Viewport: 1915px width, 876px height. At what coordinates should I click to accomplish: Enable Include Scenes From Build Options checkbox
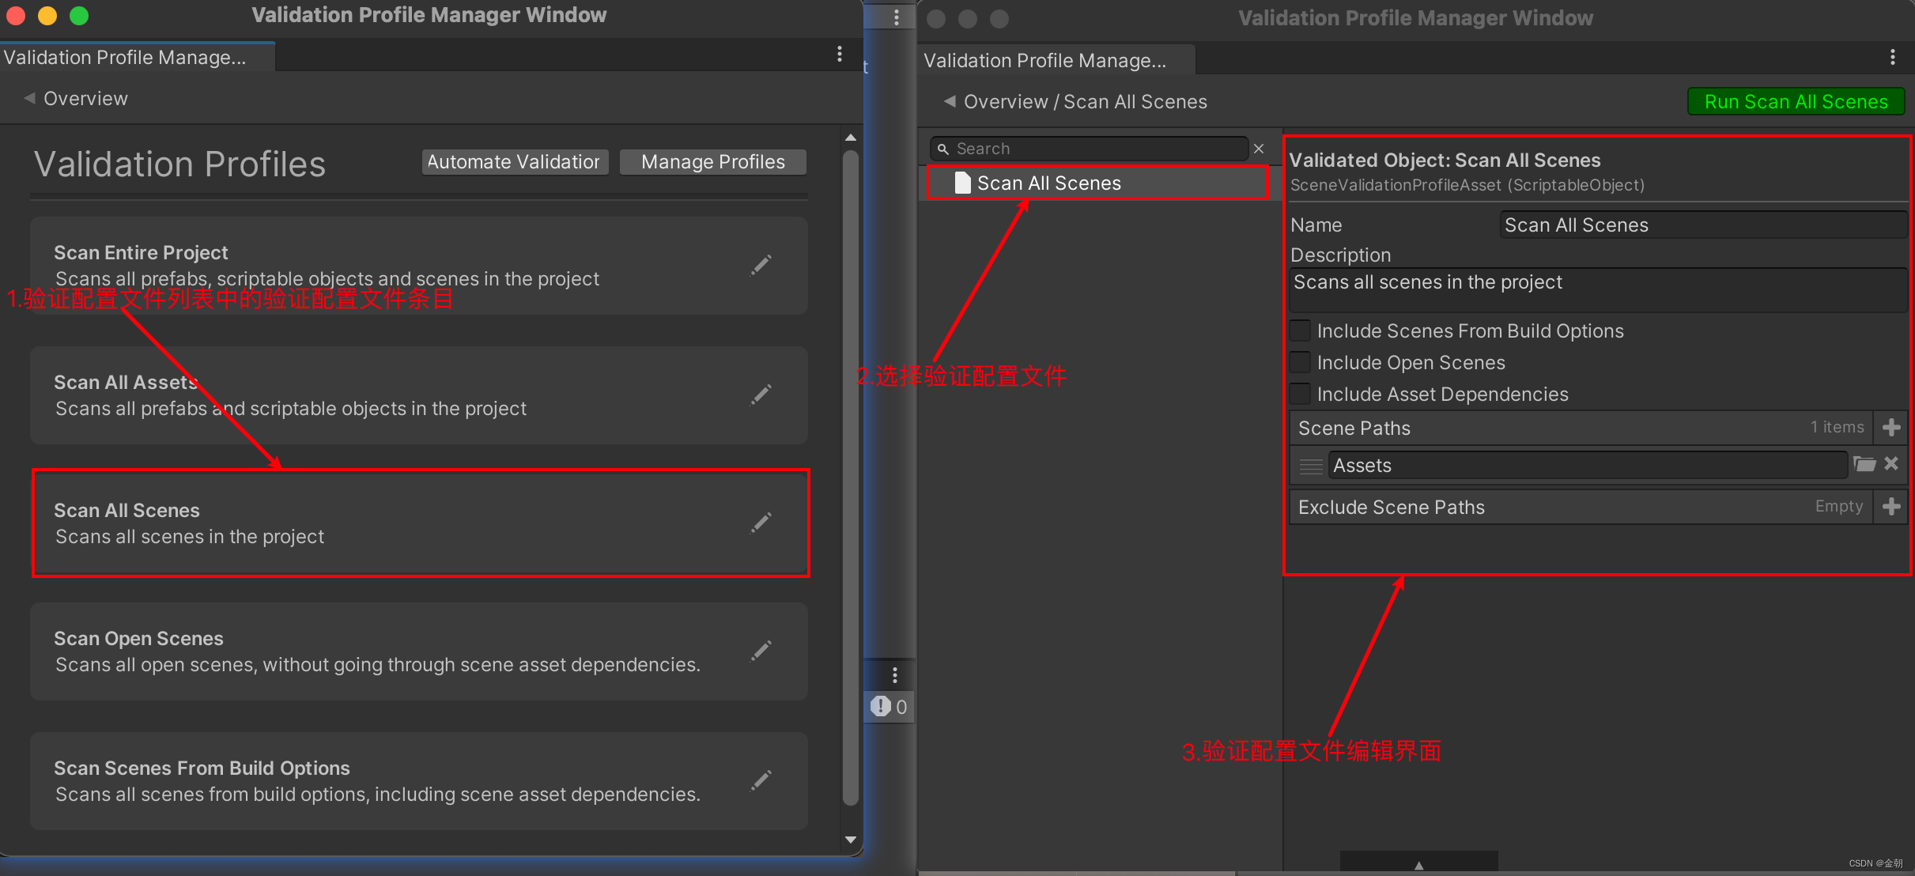1300,330
